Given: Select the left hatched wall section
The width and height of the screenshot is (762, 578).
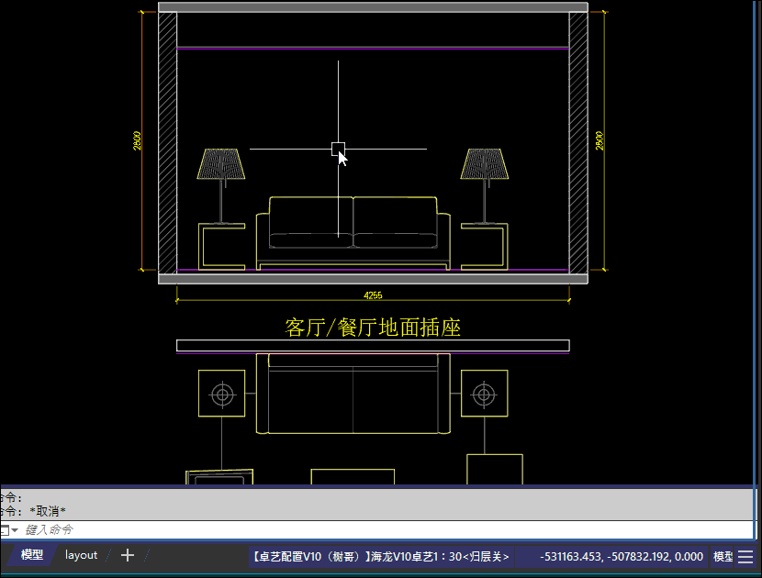Looking at the screenshot, I should pyautogui.click(x=168, y=142).
